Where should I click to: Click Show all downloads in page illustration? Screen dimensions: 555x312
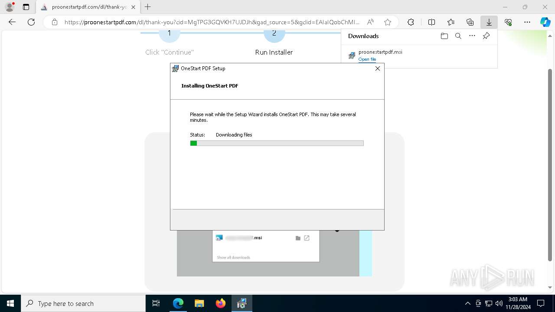pyautogui.click(x=233, y=257)
